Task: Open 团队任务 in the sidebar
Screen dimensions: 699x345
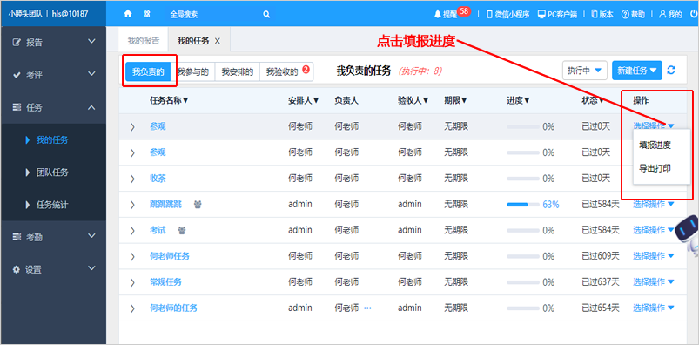Action: pyautogui.click(x=53, y=172)
